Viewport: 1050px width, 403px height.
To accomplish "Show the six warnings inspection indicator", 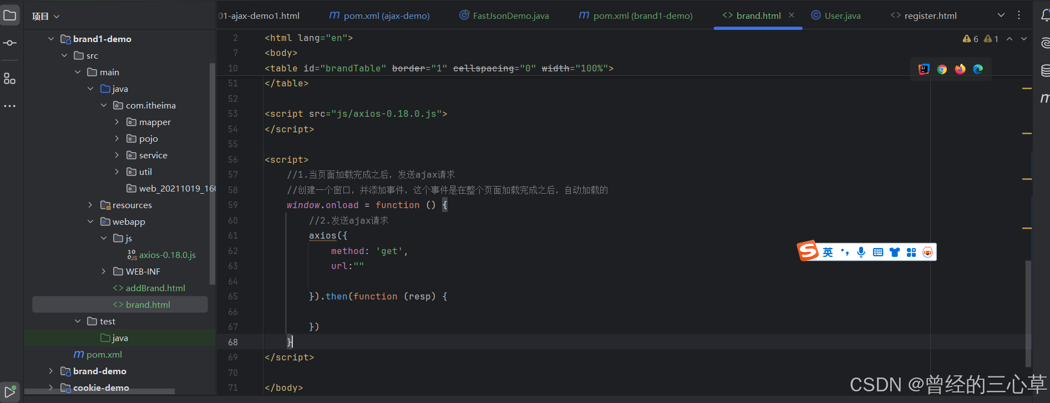I will click(x=971, y=39).
